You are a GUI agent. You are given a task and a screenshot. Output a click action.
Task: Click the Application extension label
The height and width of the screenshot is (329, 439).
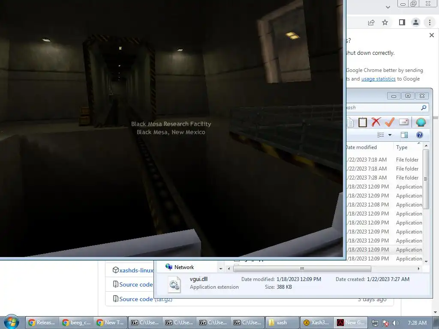[x=214, y=287]
